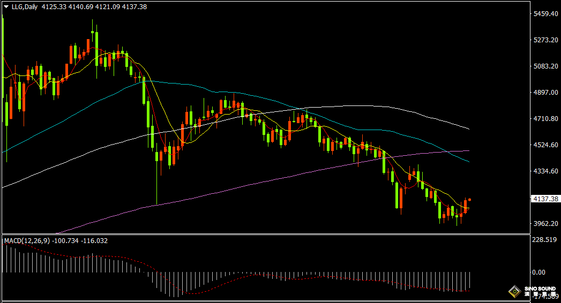Click the 4710.80 price axis label
The image size is (561, 303).
click(545, 118)
